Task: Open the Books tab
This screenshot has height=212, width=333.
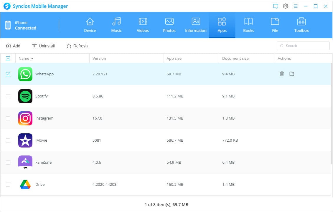Action: (248, 25)
